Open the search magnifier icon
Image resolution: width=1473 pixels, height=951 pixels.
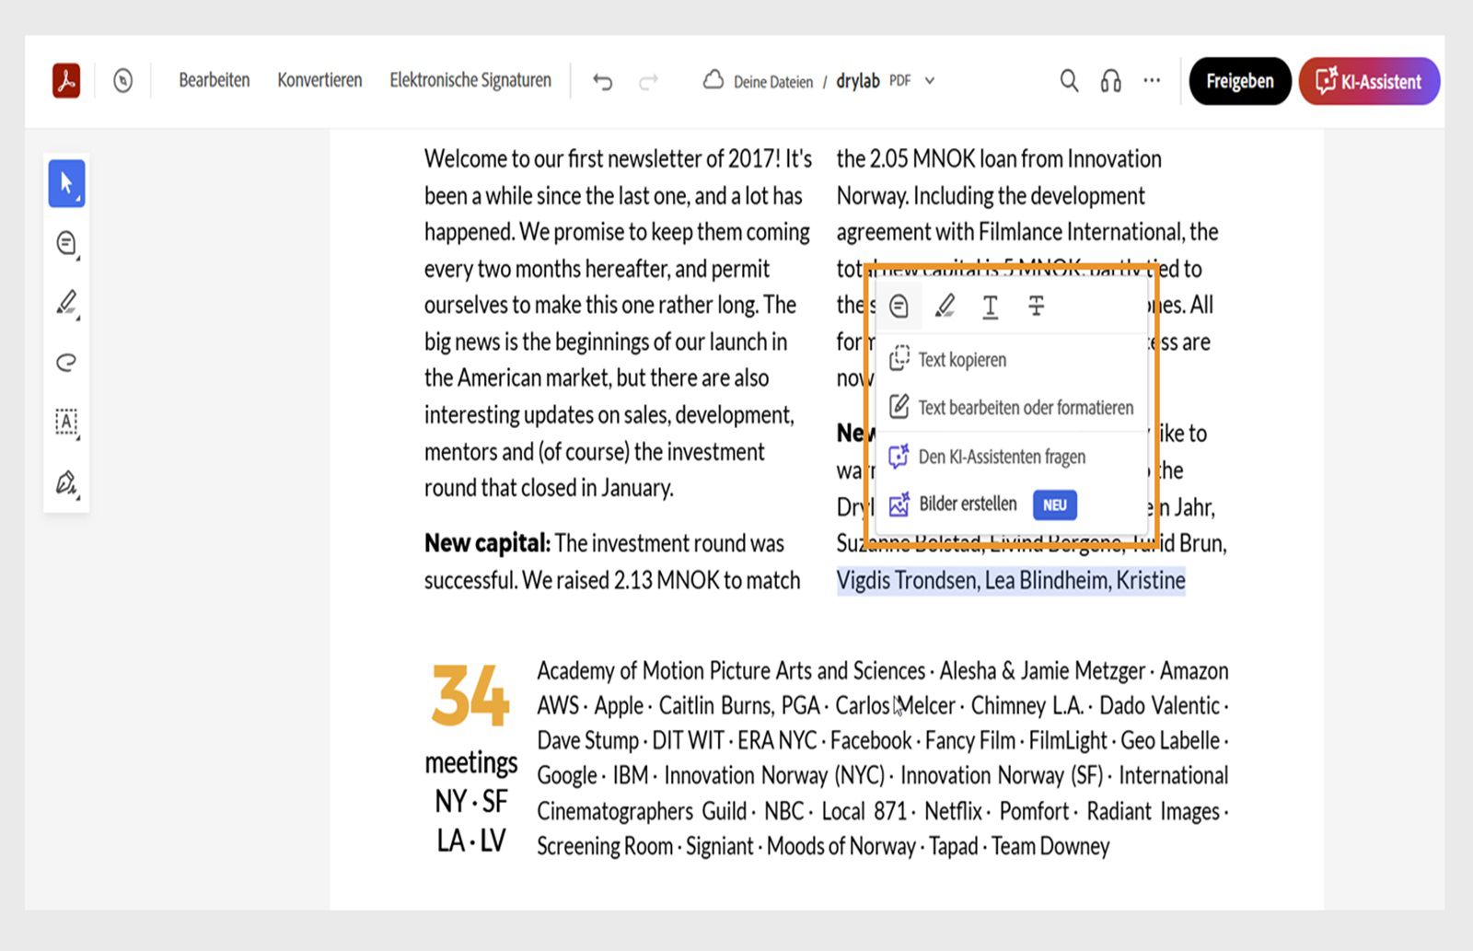[1069, 81]
